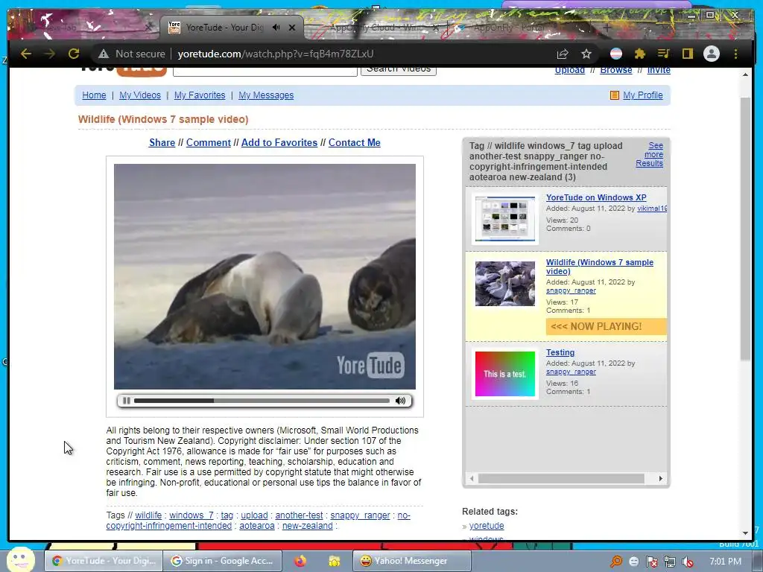The image size is (763, 572).
Task: Click the Contact Me link
Action: pyautogui.click(x=354, y=142)
